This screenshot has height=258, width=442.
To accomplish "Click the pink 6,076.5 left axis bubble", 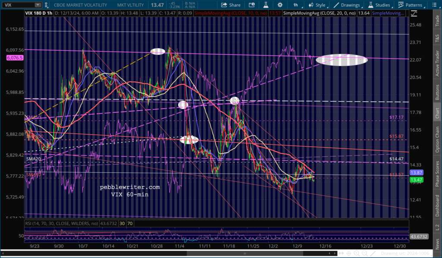I will click(15, 58).
